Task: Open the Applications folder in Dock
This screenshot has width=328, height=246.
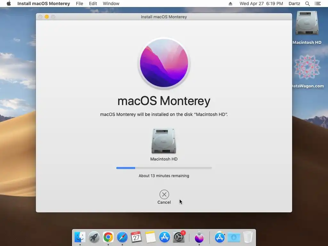Action: (x=219, y=237)
